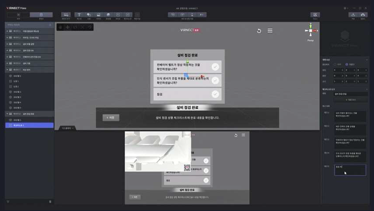Toggle the first checklist item's check circle
The width and height of the screenshot is (374, 211).
tap(215, 67)
